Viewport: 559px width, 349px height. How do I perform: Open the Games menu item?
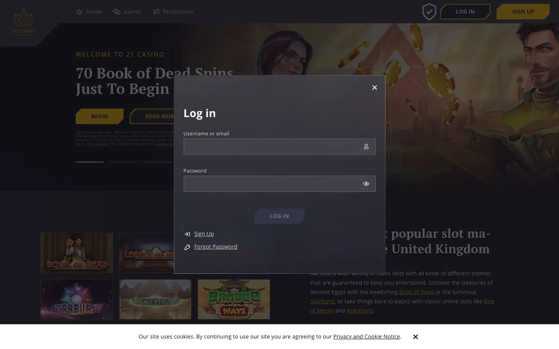[x=127, y=12]
